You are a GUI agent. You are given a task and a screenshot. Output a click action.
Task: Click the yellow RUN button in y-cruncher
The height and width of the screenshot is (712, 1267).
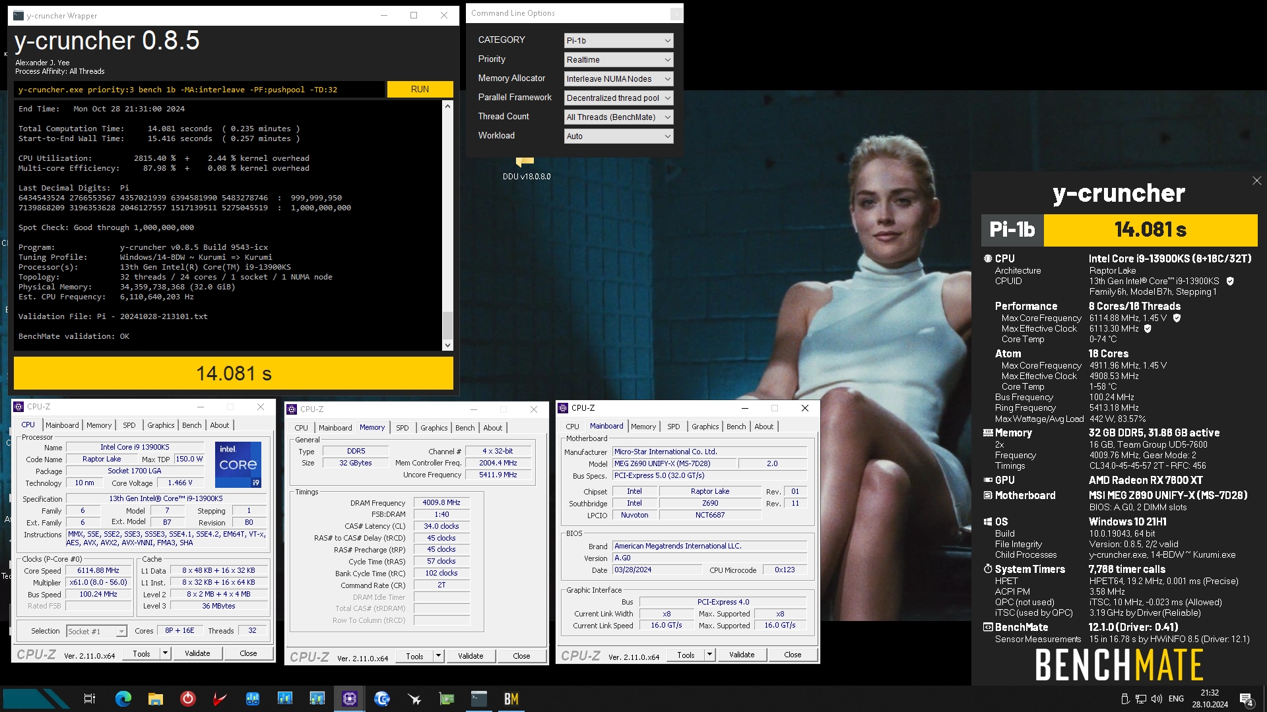tap(420, 89)
